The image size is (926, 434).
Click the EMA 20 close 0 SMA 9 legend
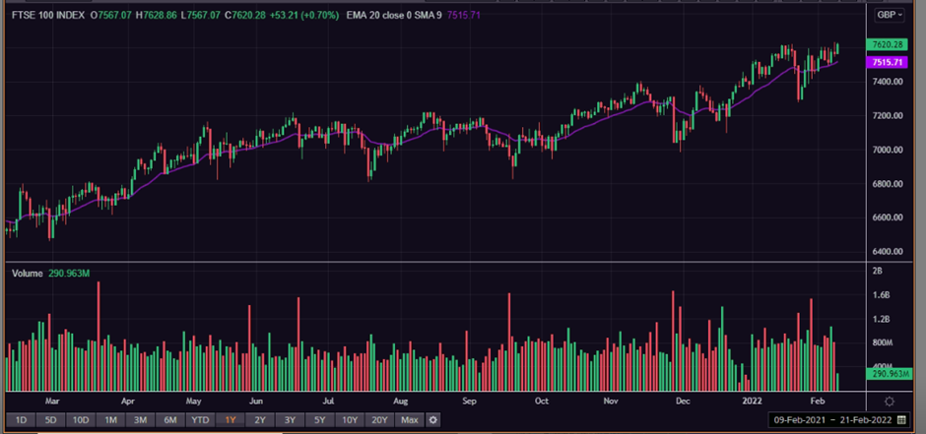[393, 16]
